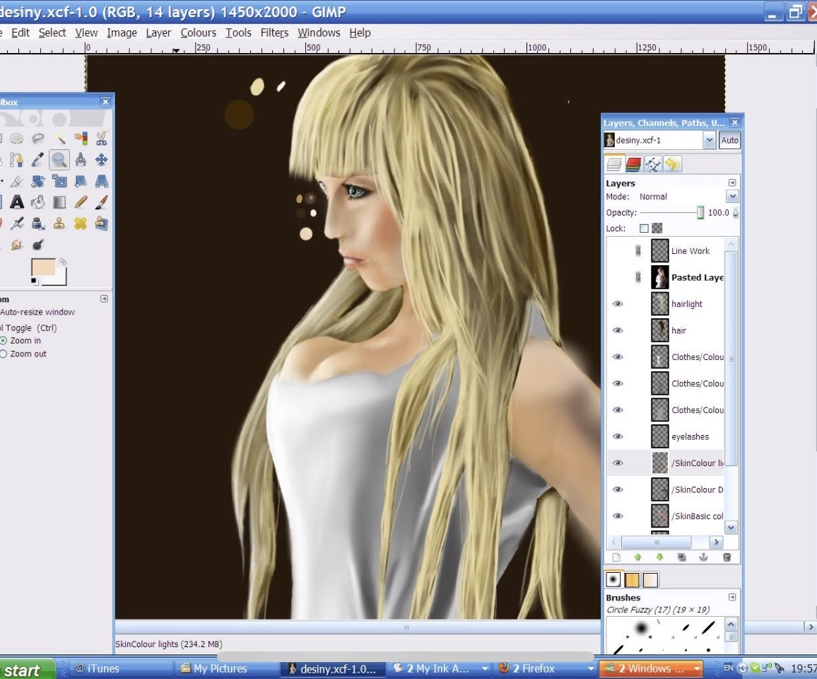Select the Blend gradient tool
Image resolution: width=817 pixels, height=679 pixels.
coord(59,202)
